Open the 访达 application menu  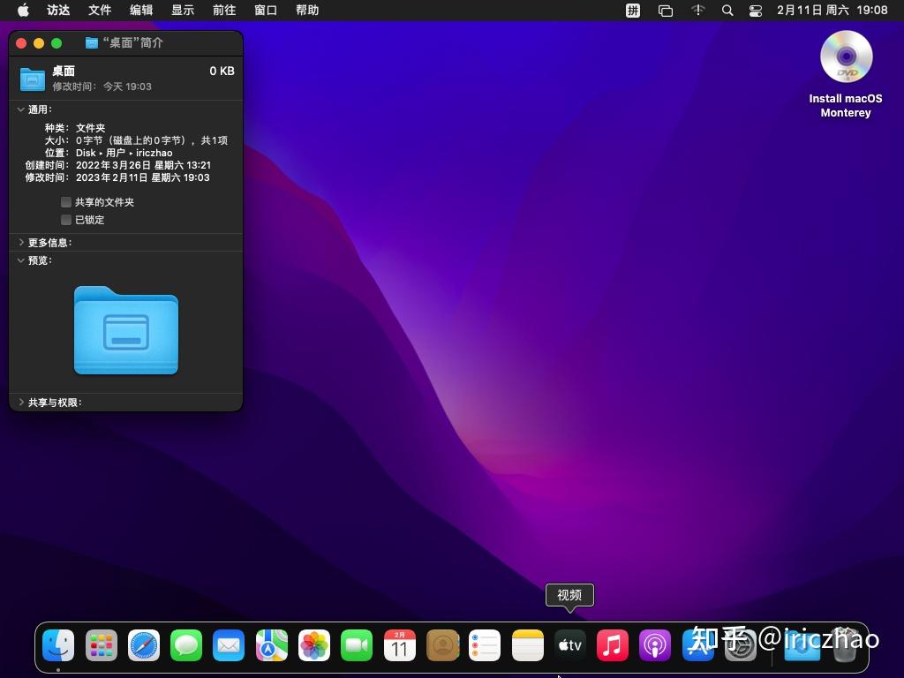[57, 11]
